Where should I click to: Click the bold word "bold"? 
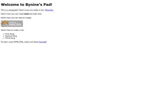point(26,14)
